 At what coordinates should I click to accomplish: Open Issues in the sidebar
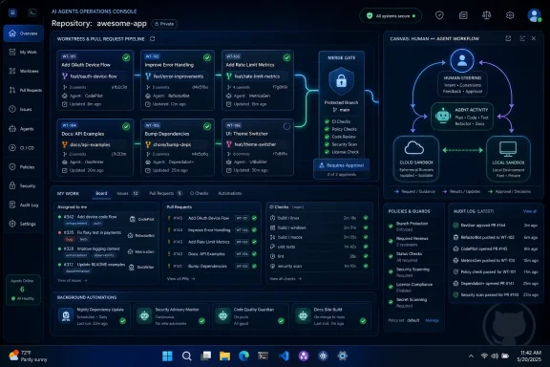coord(24,109)
